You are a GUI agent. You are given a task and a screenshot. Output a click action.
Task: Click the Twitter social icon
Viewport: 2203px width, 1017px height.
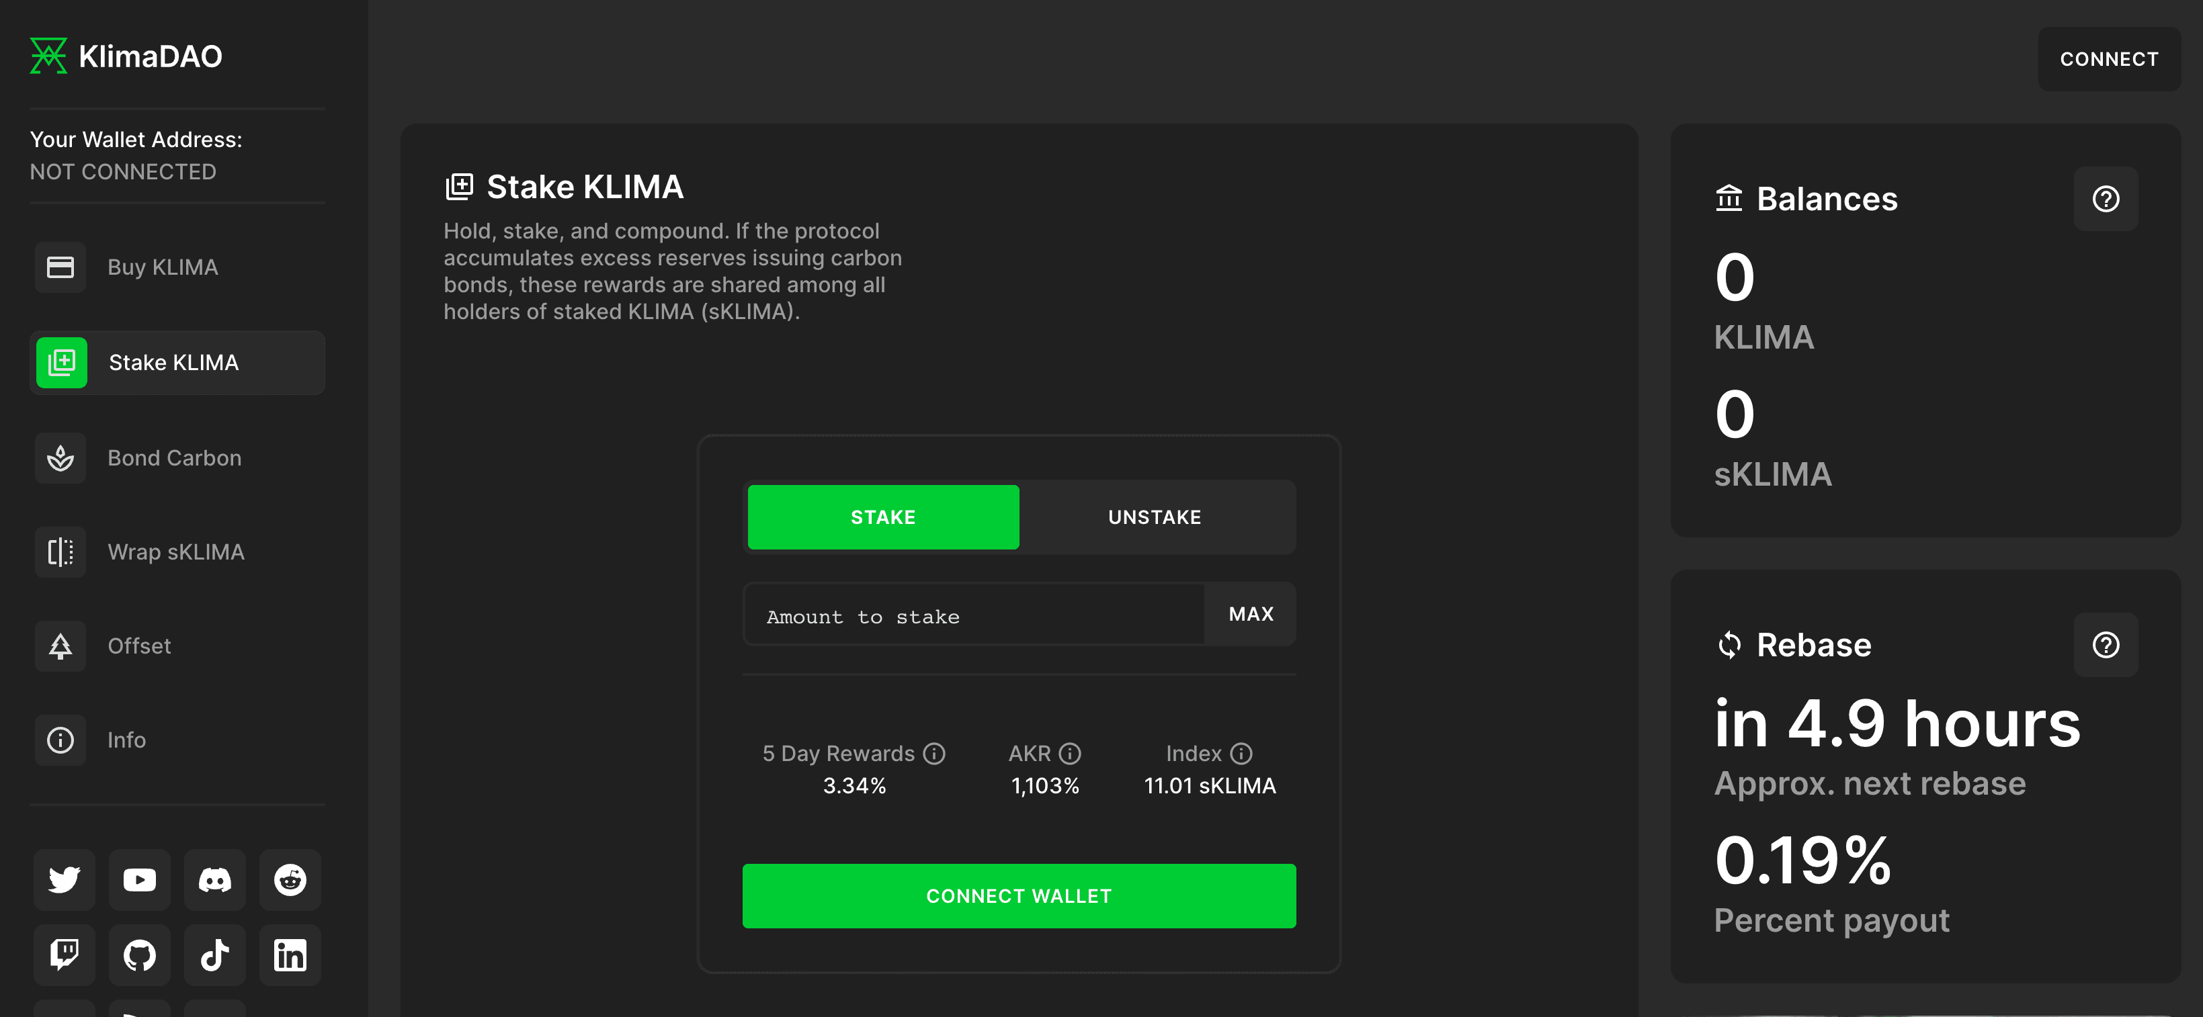63,881
